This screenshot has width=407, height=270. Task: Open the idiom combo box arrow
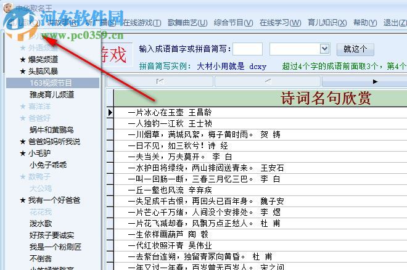(x=325, y=49)
